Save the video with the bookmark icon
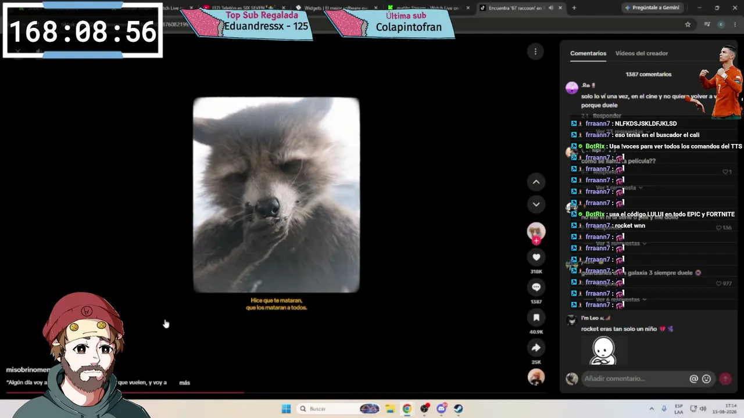This screenshot has height=418, width=744. [x=536, y=318]
